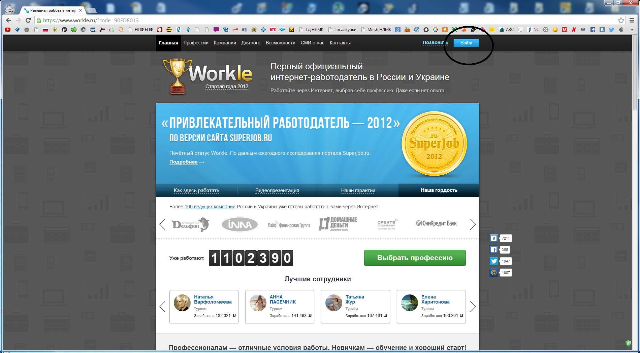Open the VK bookmark in bookmarks bar
The width and height of the screenshot is (640, 353).
tap(602, 30)
